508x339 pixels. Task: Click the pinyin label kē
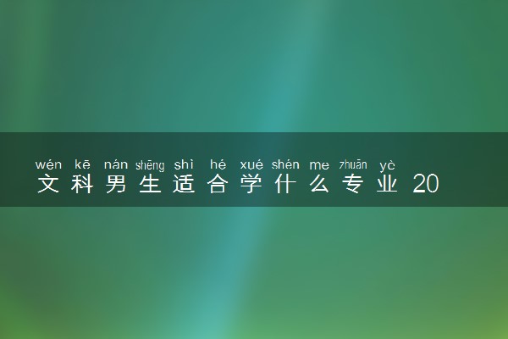[x=82, y=164]
